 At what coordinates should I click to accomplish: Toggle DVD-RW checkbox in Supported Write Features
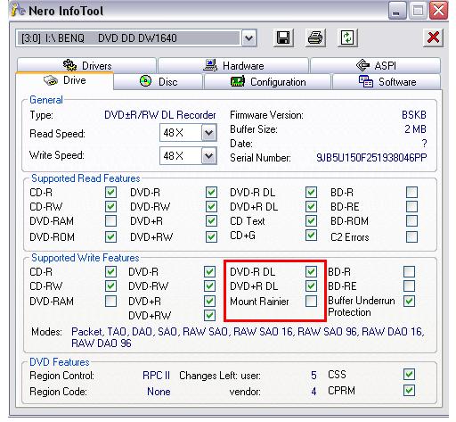pos(209,286)
